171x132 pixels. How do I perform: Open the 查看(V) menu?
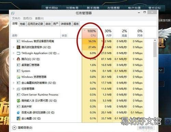pyautogui.click(x=39, y=18)
